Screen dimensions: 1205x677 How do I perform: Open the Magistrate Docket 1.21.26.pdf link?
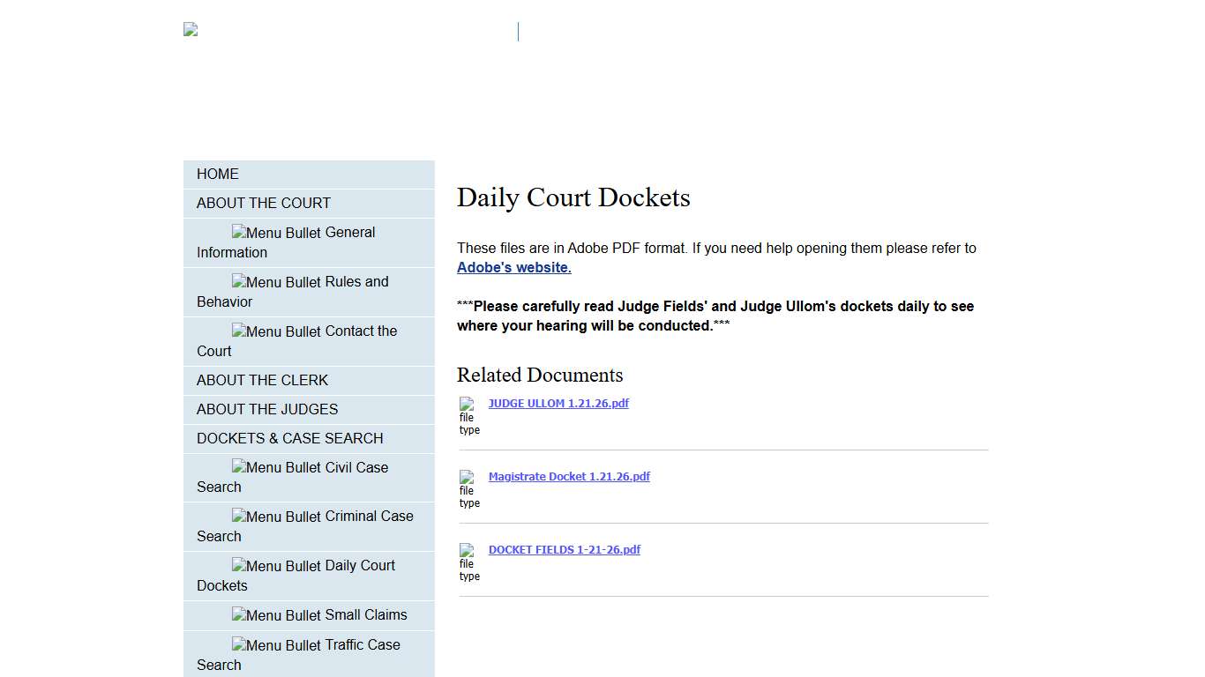569,476
